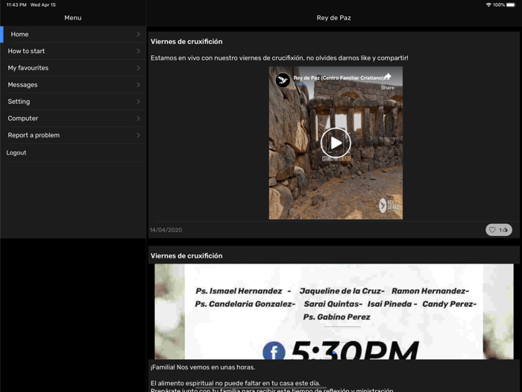This screenshot has height=392, width=522.
Task: Click the battery icon in status bar
Action: 511,5
